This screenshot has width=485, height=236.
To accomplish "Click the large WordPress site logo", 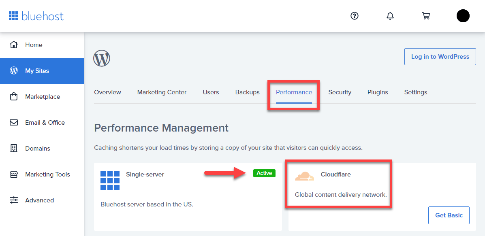I will pyautogui.click(x=102, y=58).
